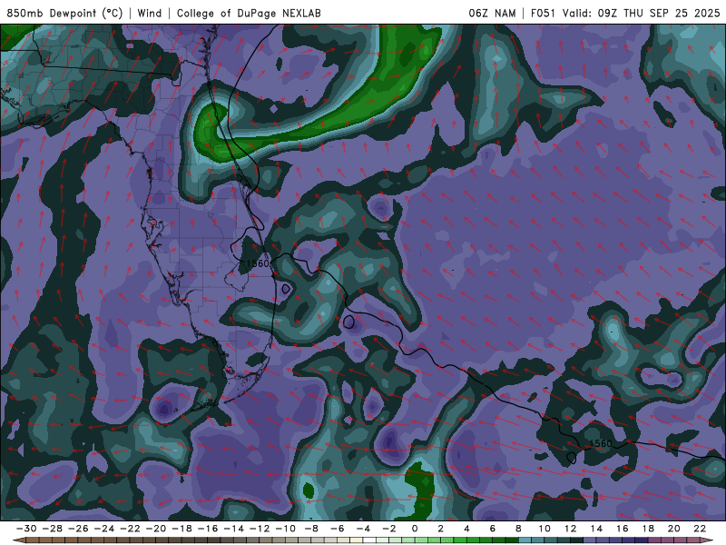Screen dimensions: 726x545
Task: Click the 'Wind' label in the header
Action: pyautogui.click(x=150, y=13)
